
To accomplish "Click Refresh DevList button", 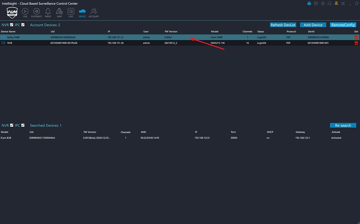I will point(283,25).
